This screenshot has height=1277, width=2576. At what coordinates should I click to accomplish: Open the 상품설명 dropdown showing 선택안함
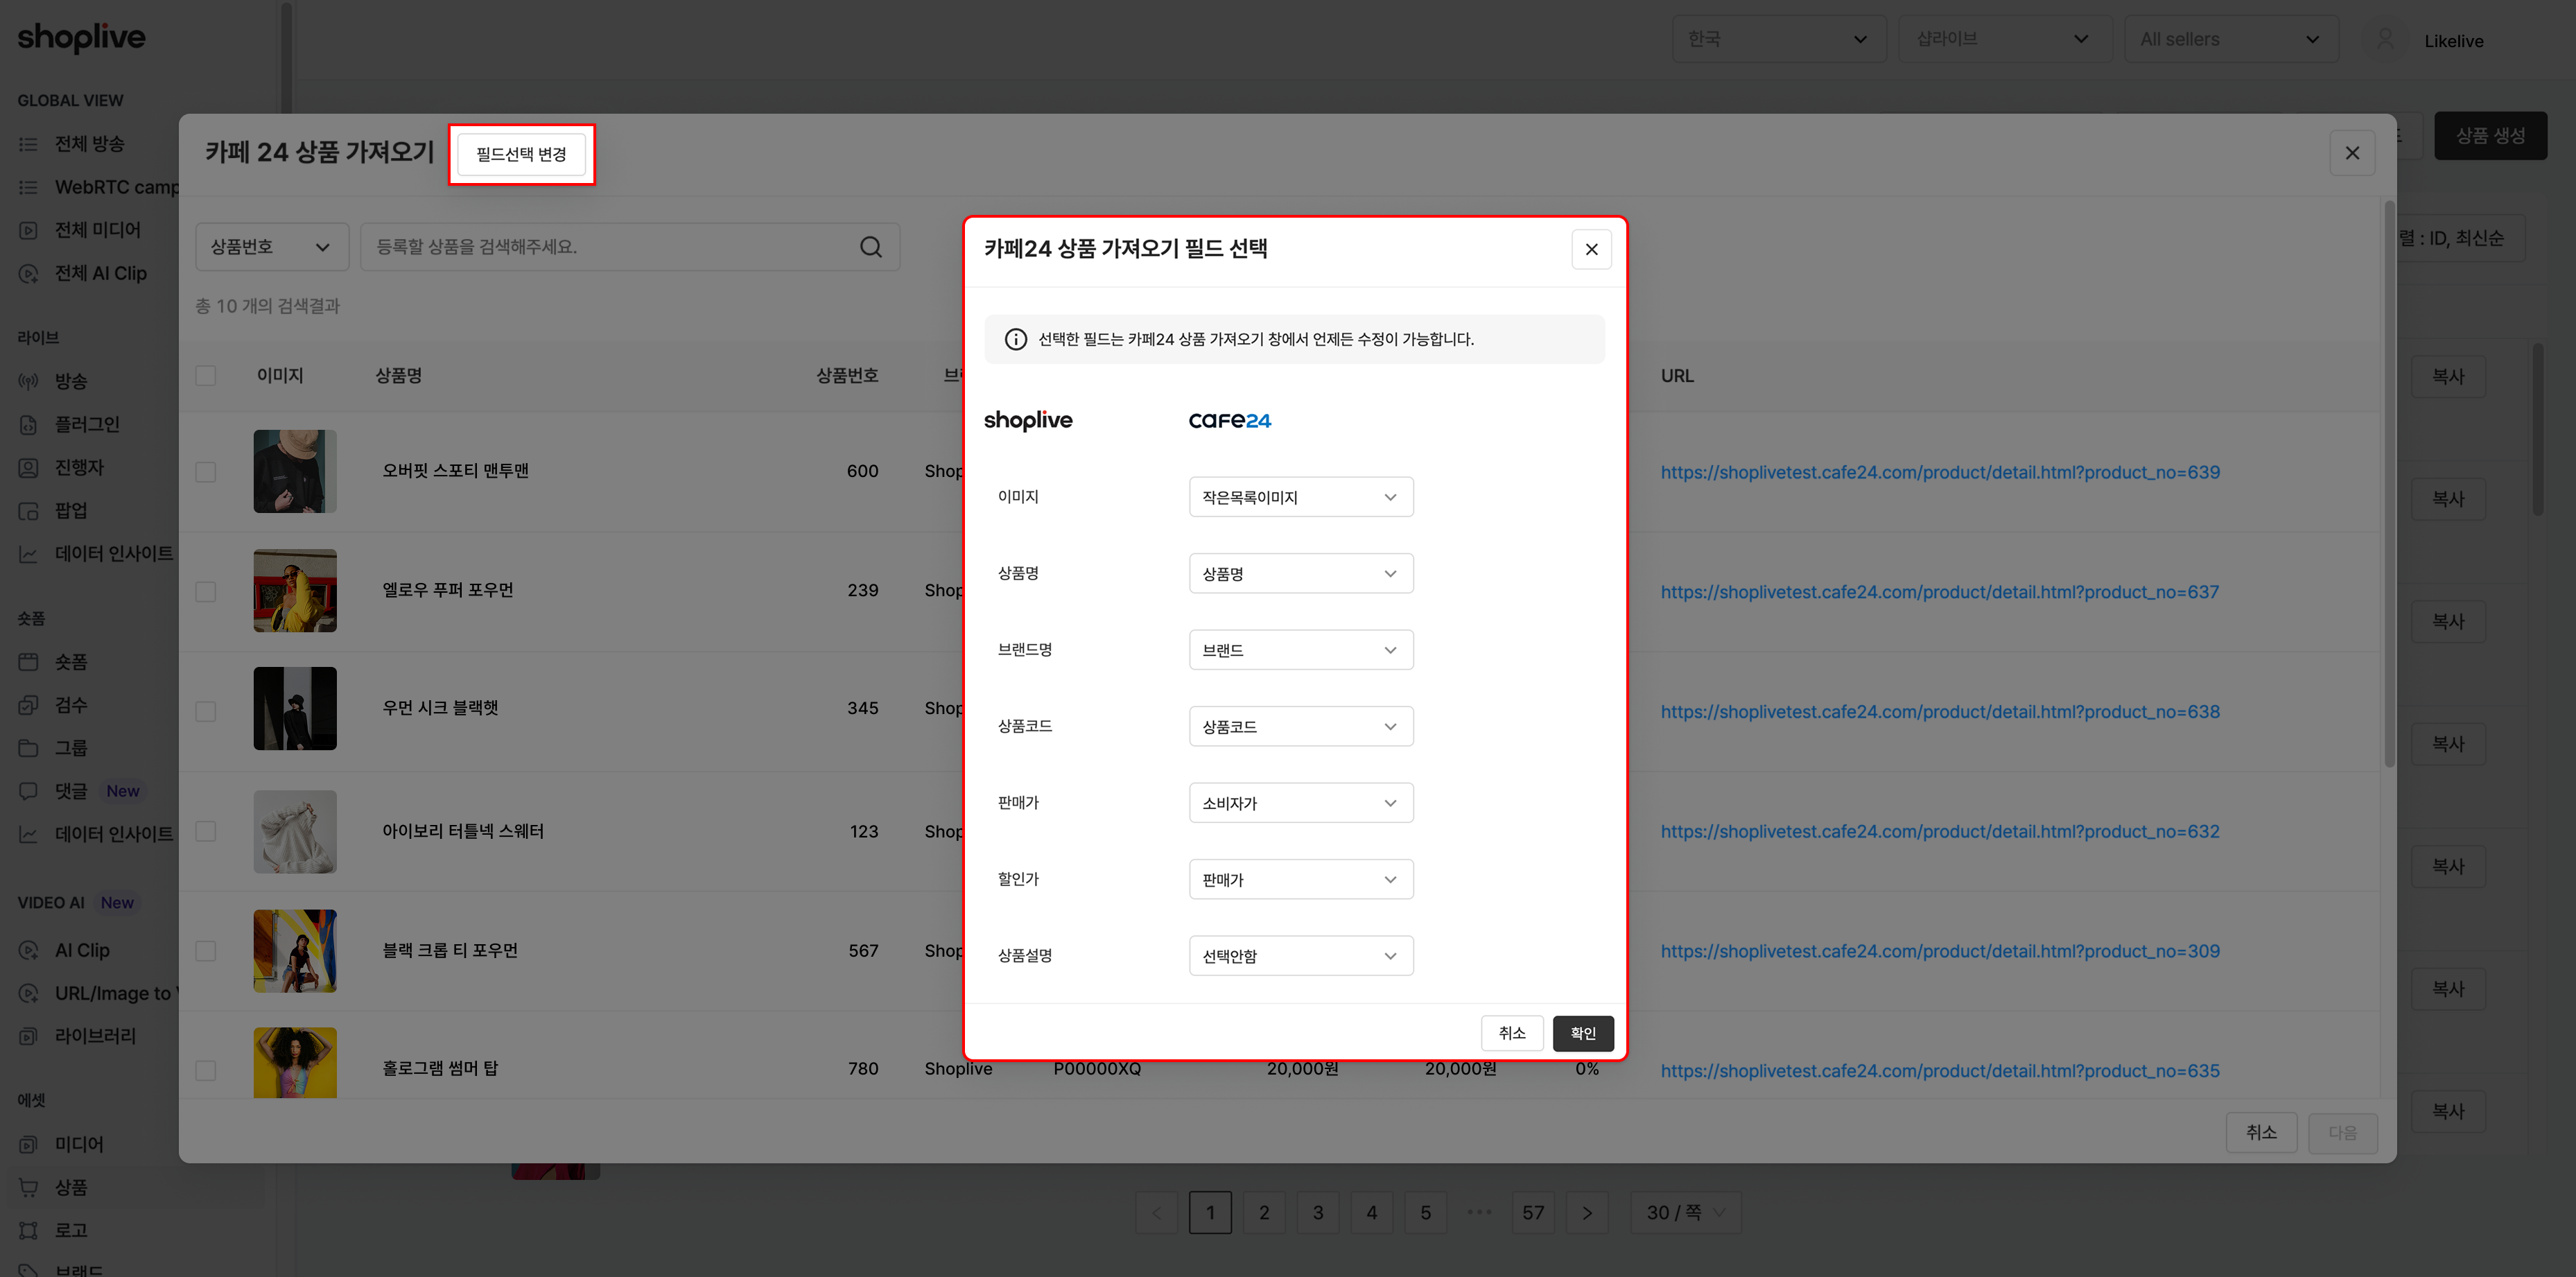click(x=1300, y=956)
